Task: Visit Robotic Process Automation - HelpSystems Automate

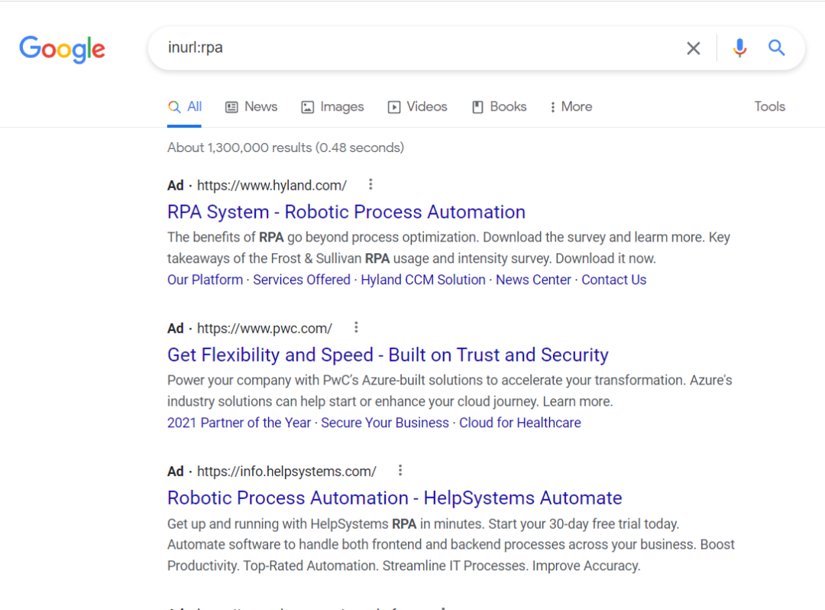Action: pyautogui.click(x=394, y=498)
